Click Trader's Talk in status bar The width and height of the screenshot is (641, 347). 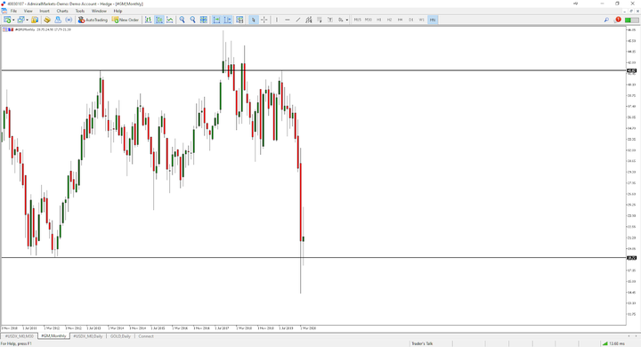tap(422, 343)
